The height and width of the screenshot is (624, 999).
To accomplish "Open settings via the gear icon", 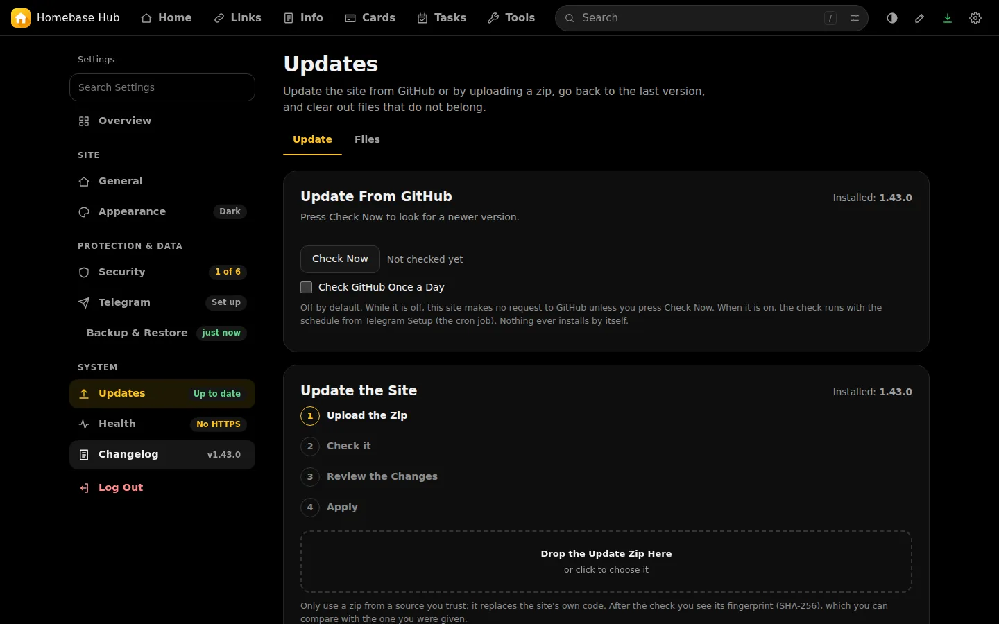I will 975,18.
